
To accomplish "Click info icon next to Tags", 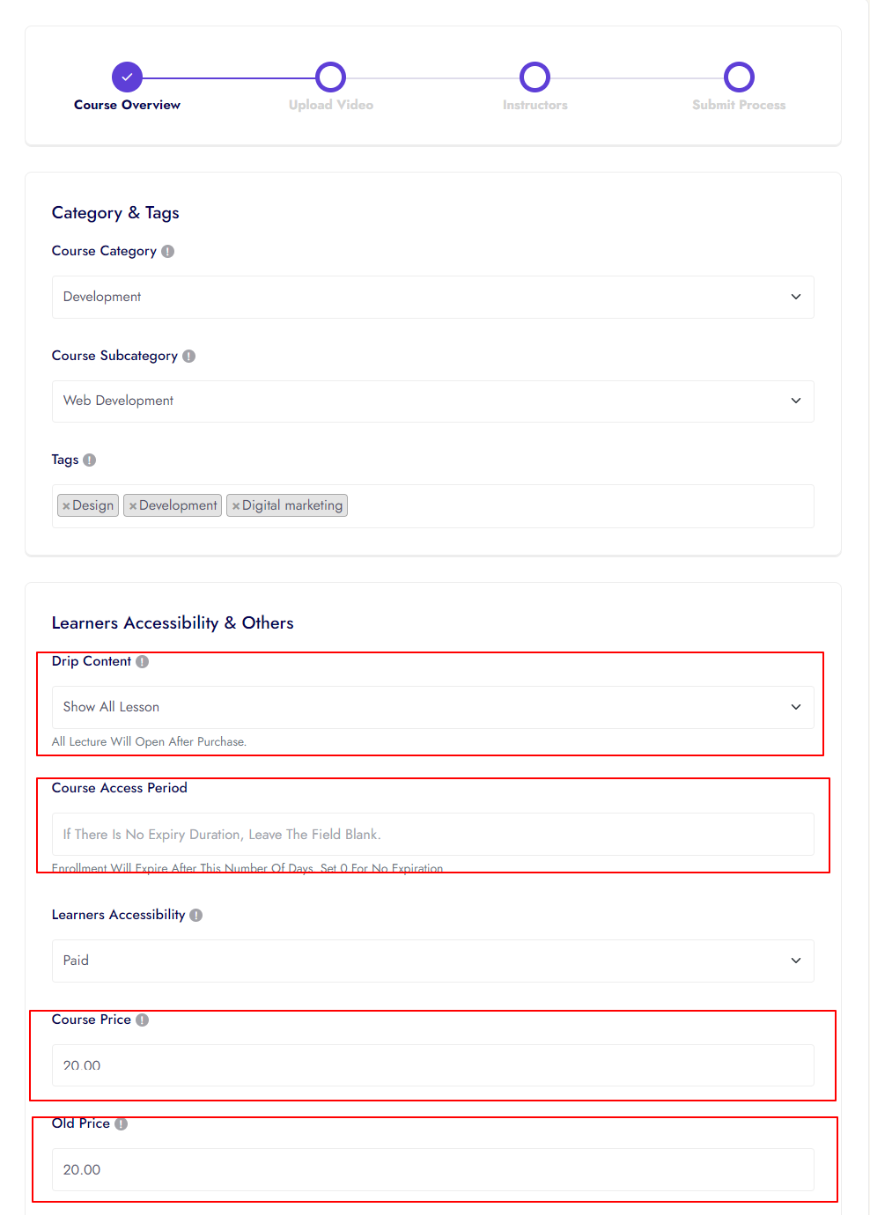I will point(90,460).
